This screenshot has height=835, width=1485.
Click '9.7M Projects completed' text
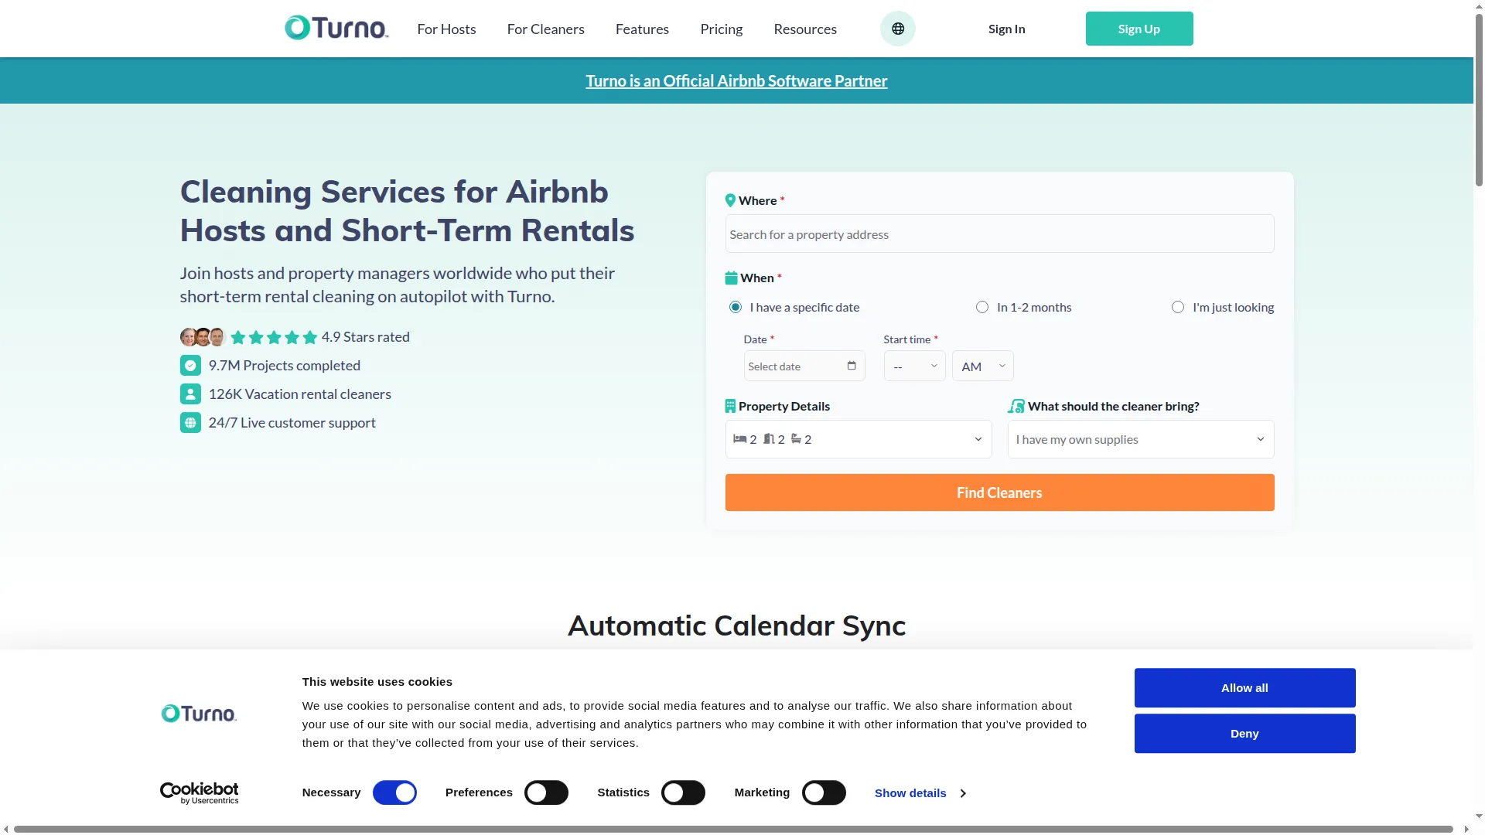click(285, 366)
